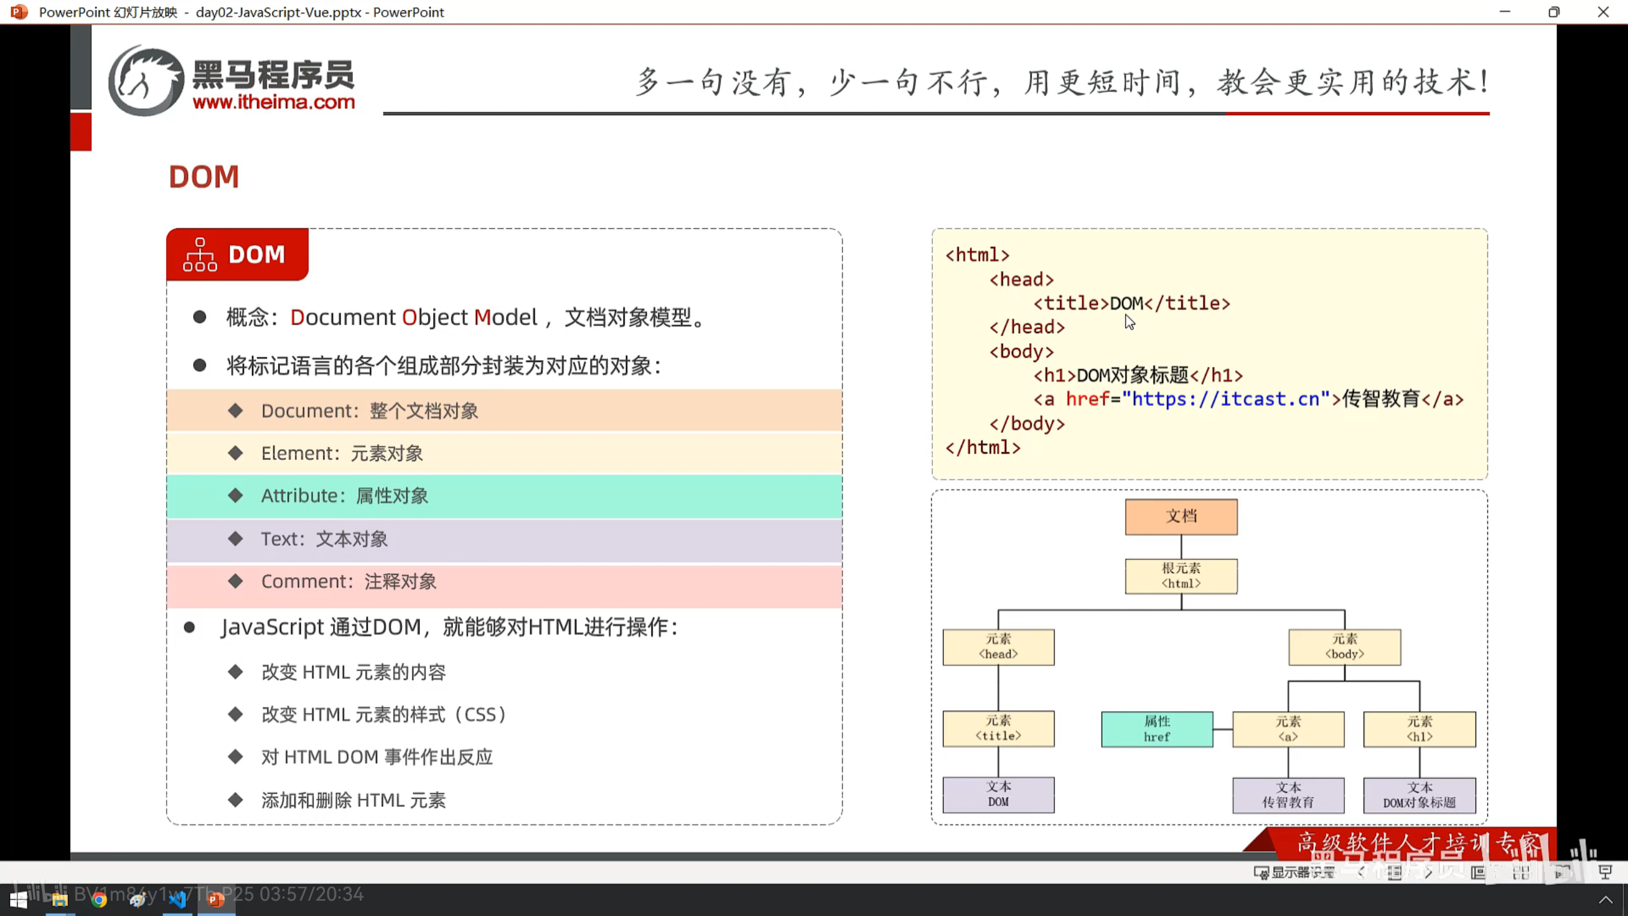Close the PowerPoint slideshow window

tap(1603, 11)
